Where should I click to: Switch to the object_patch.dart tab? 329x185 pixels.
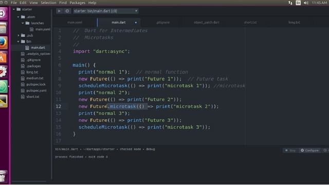click(x=207, y=23)
